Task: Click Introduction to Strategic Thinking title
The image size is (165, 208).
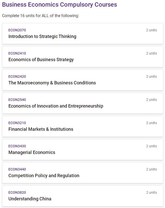Action: (x=42, y=36)
